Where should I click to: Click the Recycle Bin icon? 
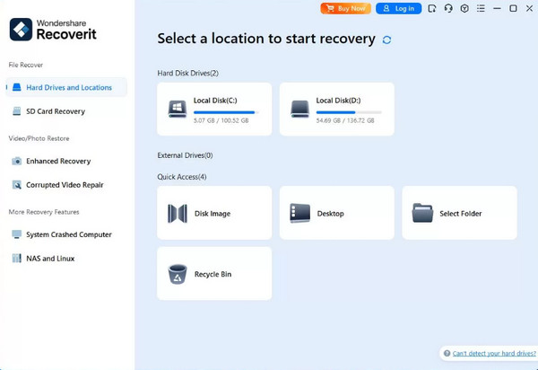[178, 274]
